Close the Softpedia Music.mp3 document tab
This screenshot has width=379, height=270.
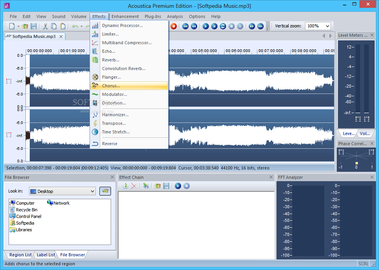coord(61,36)
